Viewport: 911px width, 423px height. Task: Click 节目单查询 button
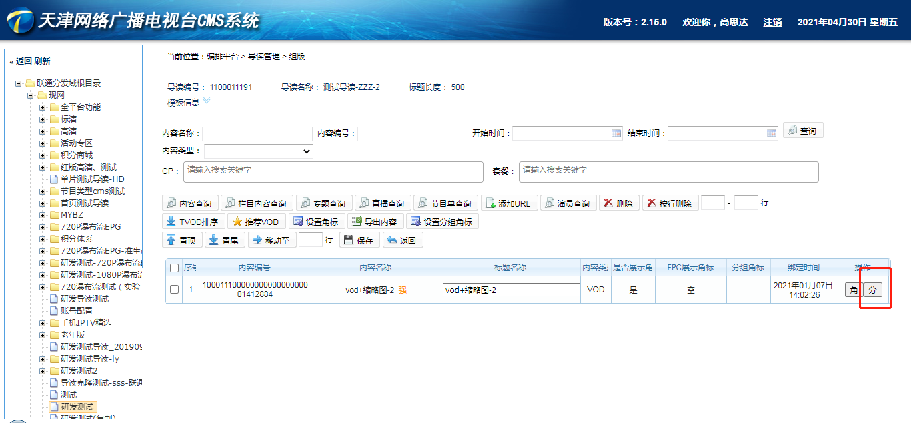pos(445,203)
